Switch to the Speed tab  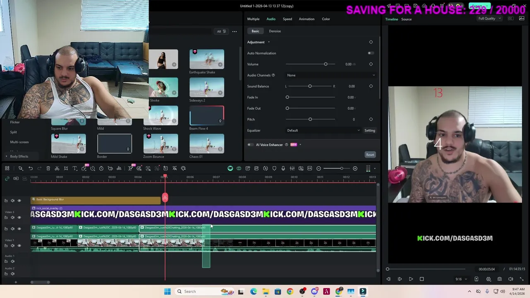287,19
